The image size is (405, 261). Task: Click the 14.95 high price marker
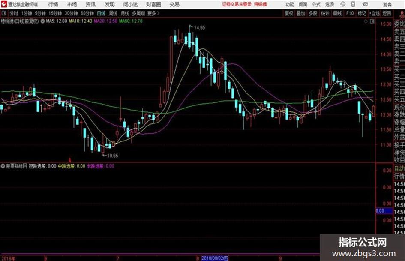(199, 27)
